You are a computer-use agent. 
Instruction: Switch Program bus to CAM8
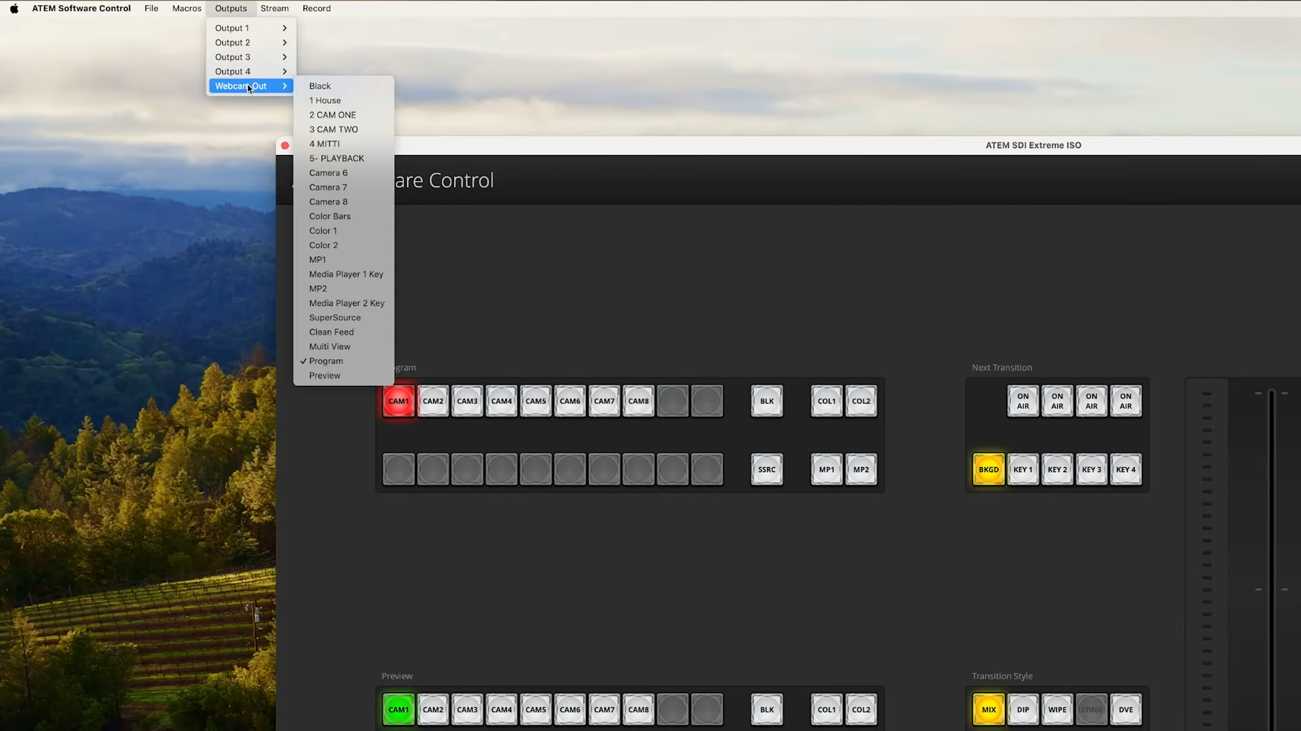click(638, 401)
